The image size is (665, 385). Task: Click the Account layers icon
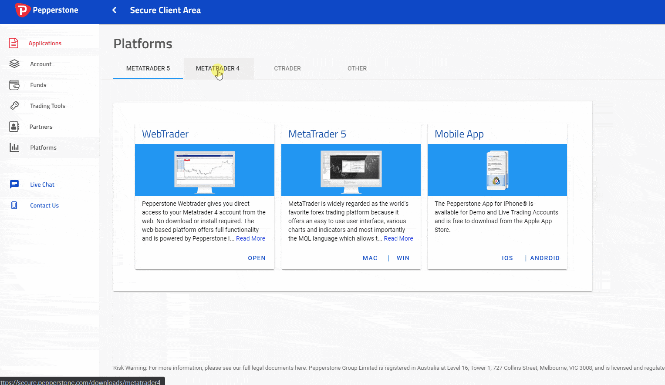[x=14, y=64]
